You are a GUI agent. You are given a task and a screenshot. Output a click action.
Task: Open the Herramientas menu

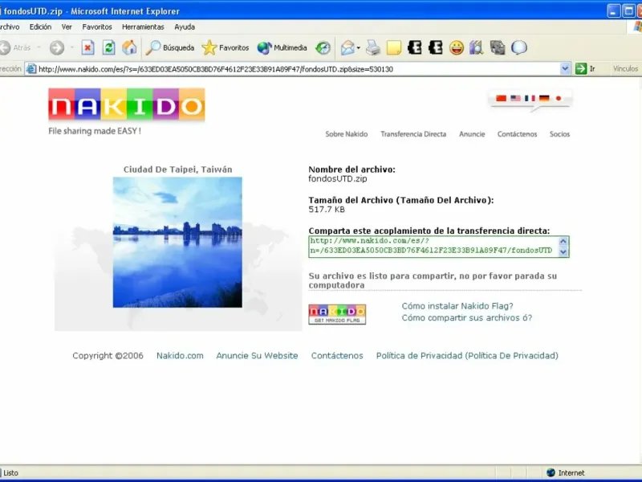(143, 27)
